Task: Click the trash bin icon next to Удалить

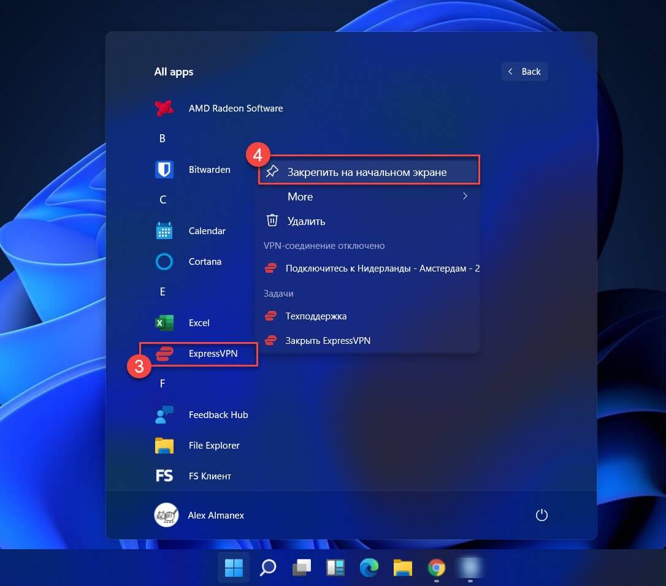Action: point(272,221)
